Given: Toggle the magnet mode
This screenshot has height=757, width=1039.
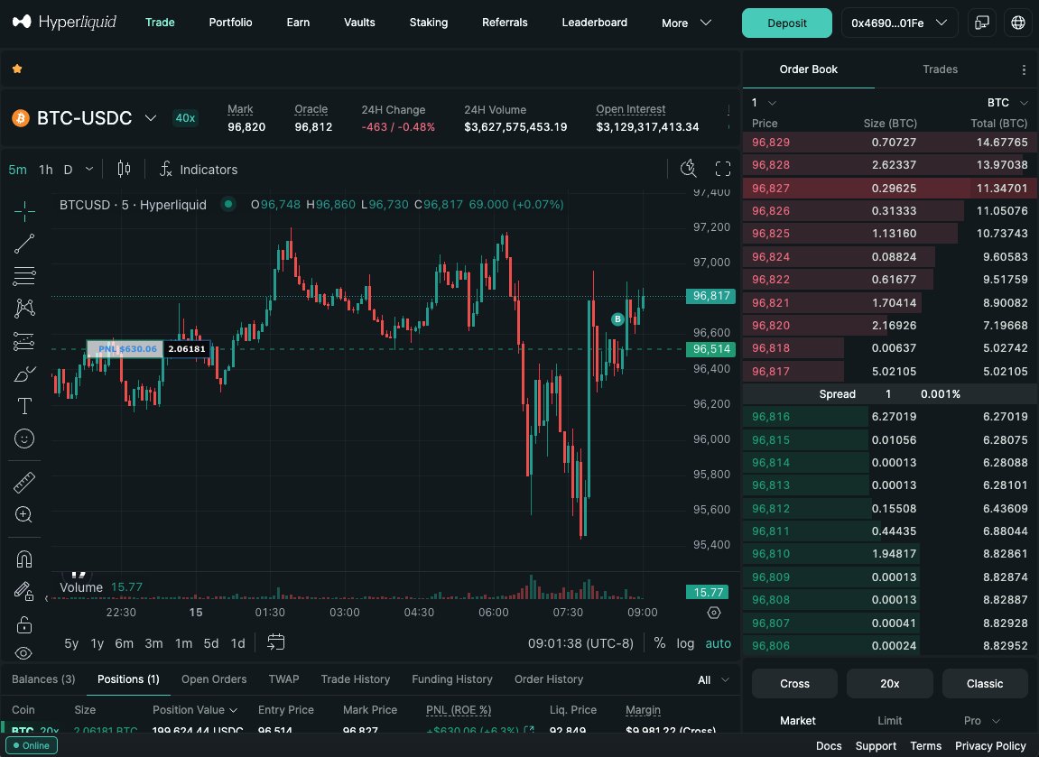Looking at the screenshot, I should pos(24,559).
